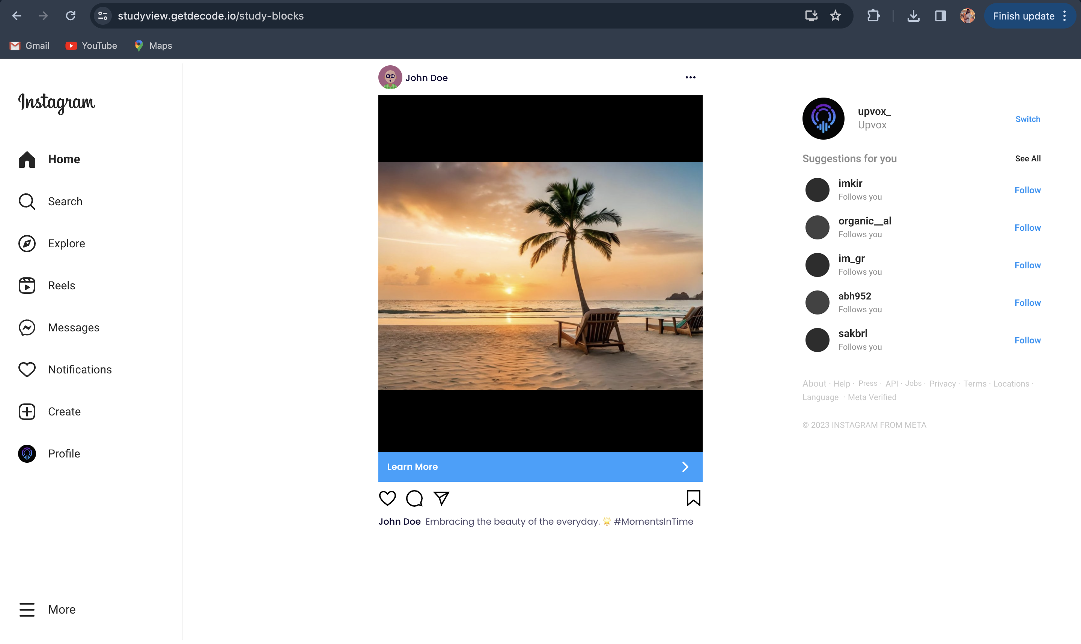The height and width of the screenshot is (644, 1081).
Task: Open post options three-dot menu
Action: click(x=690, y=78)
